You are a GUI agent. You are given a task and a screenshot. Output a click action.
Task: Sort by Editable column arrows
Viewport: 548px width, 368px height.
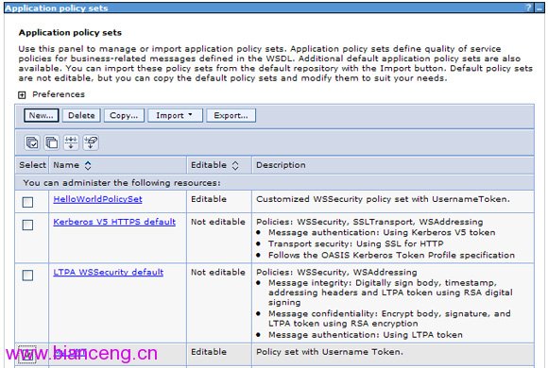235,165
